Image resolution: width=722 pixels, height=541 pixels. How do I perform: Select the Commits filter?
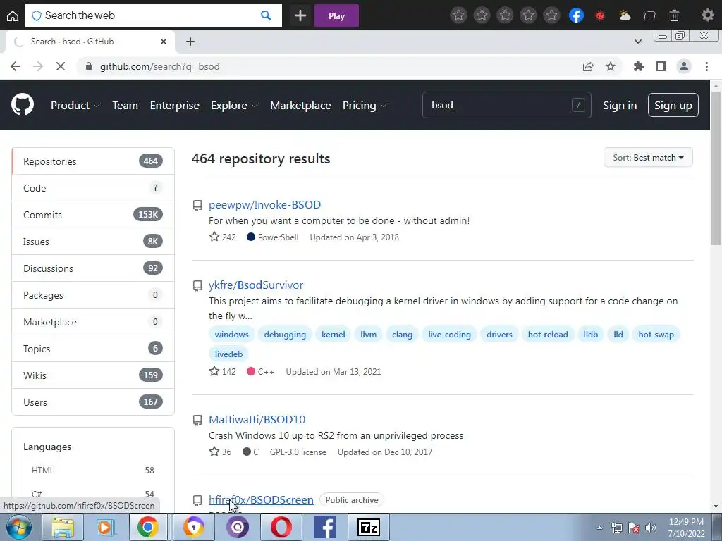pyautogui.click(x=94, y=215)
